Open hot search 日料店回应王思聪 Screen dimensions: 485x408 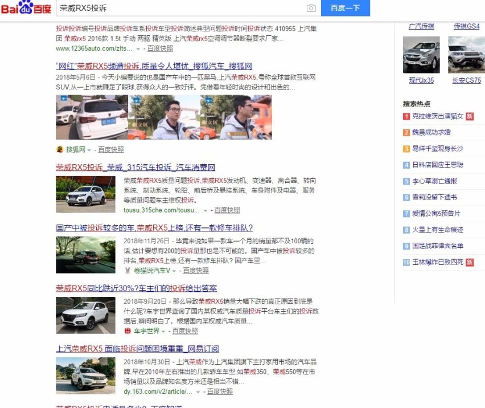(438, 165)
